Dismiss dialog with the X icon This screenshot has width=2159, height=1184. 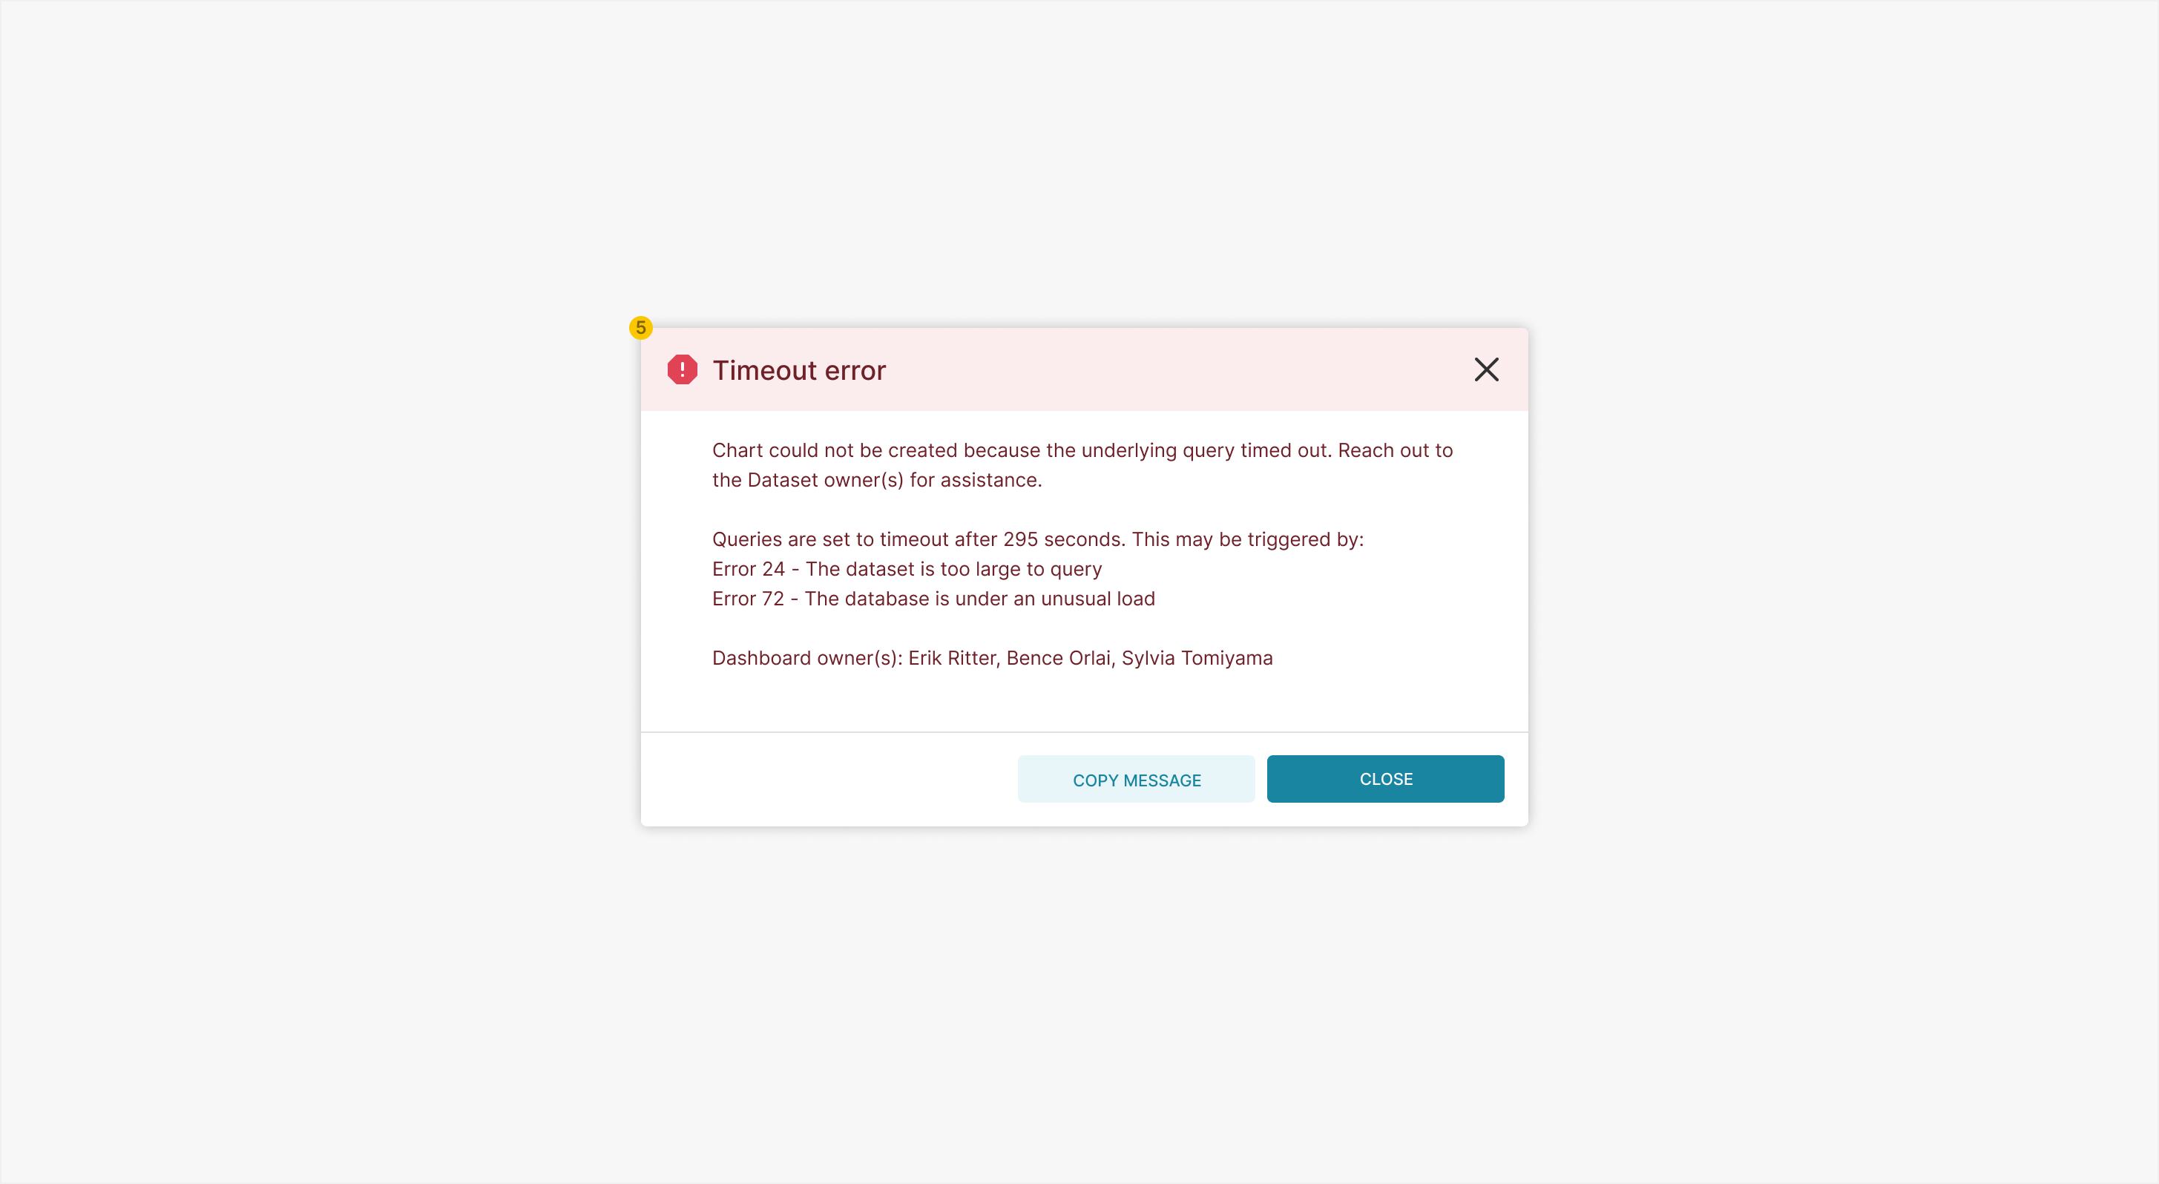[x=1486, y=369]
